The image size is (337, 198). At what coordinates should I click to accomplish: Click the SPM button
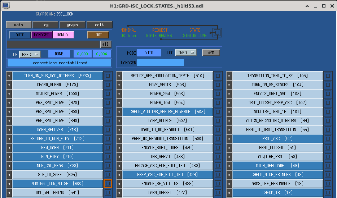click(x=211, y=52)
